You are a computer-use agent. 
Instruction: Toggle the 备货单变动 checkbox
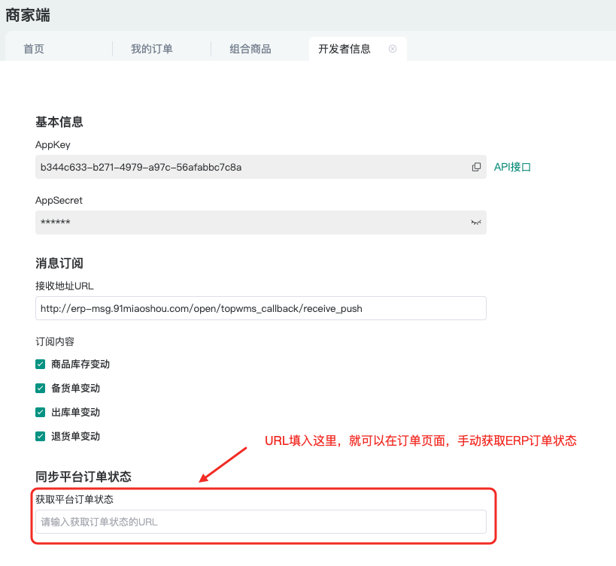point(41,389)
